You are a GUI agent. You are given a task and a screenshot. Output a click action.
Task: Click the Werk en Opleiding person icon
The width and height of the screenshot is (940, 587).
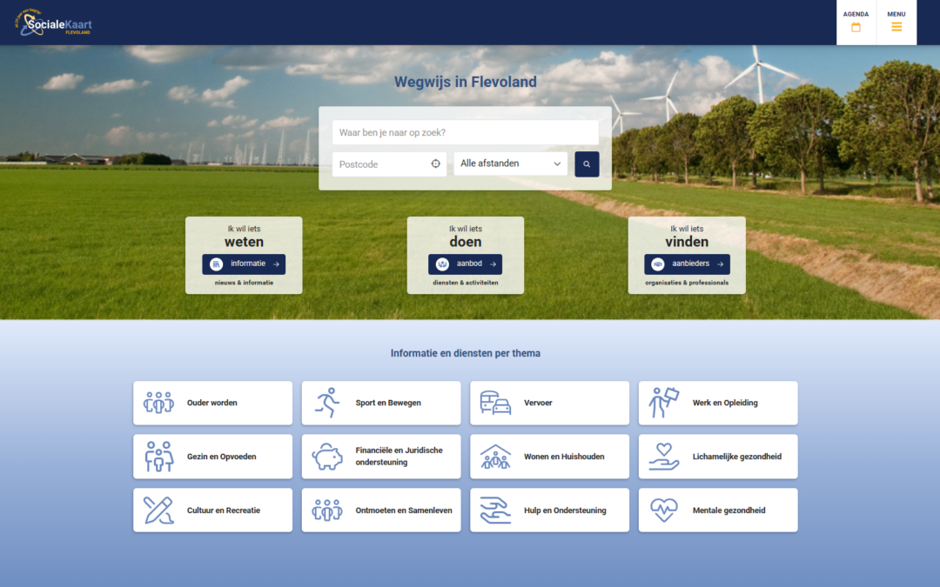pos(663,403)
